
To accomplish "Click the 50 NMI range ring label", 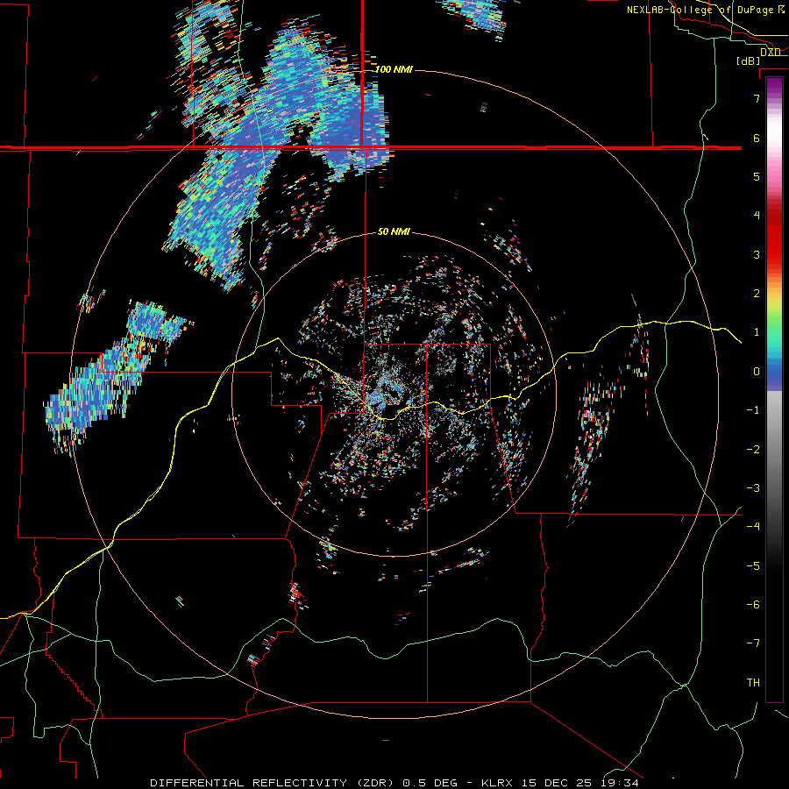I will (x=394, y=231).
